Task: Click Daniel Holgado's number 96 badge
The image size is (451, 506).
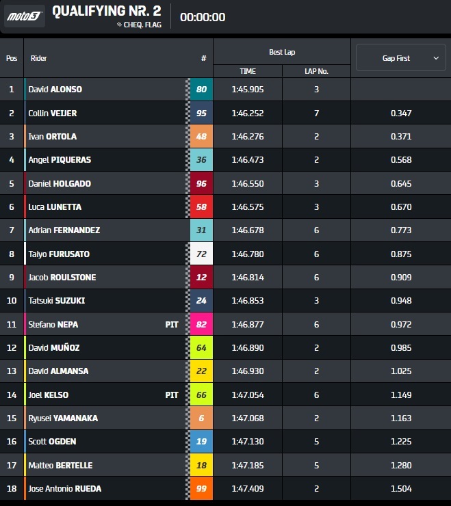Action: pyautogui.click(x=201, y=183)
